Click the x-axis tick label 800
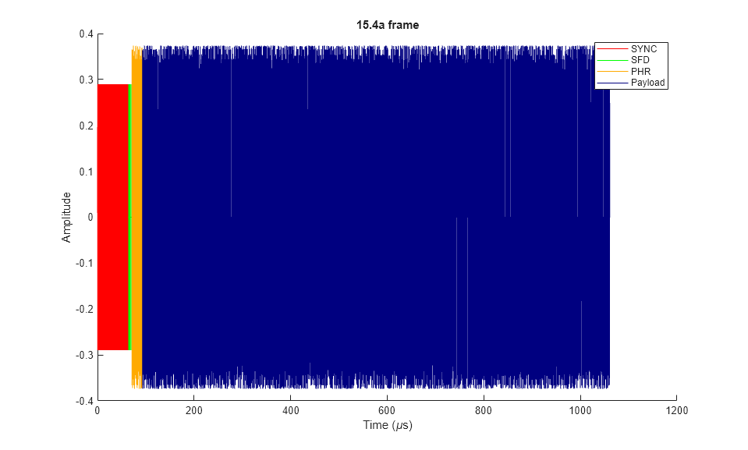 484,410
